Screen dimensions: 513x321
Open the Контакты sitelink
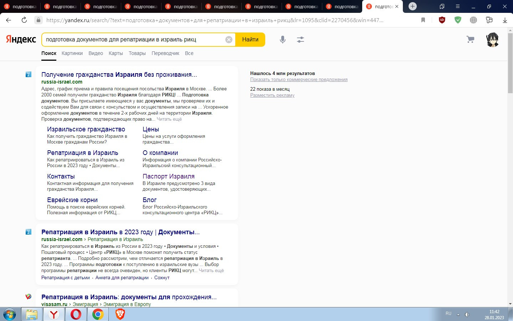click(x=61, y=176)
